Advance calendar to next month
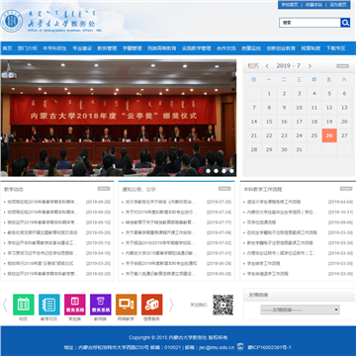The height and width of the screenshot is (356, 356). (310, 66)
